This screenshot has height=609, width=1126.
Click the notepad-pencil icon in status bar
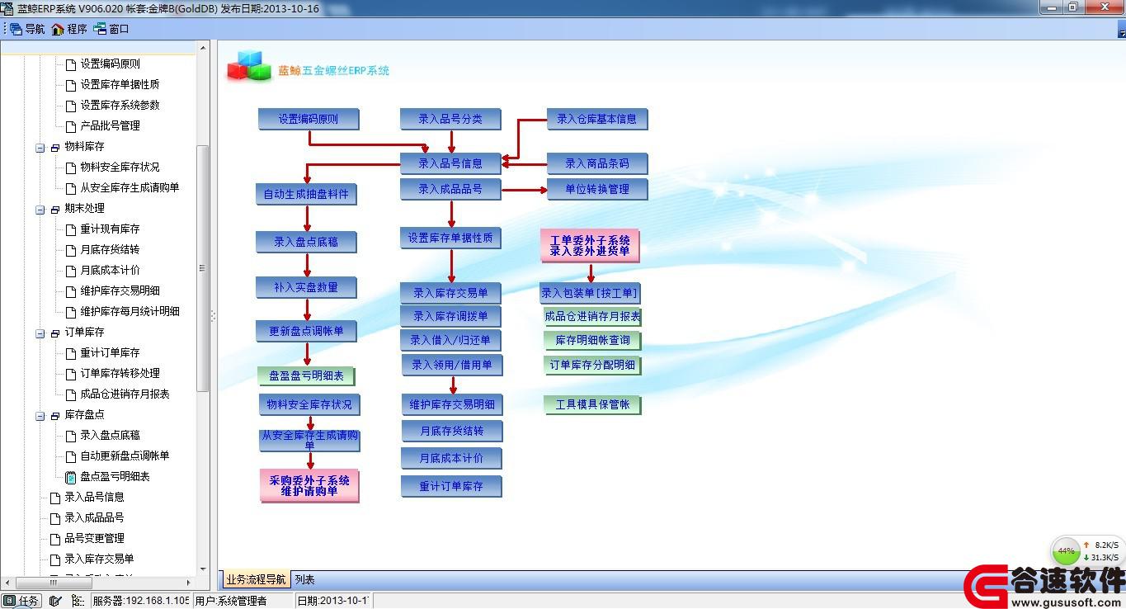point(55,601)
